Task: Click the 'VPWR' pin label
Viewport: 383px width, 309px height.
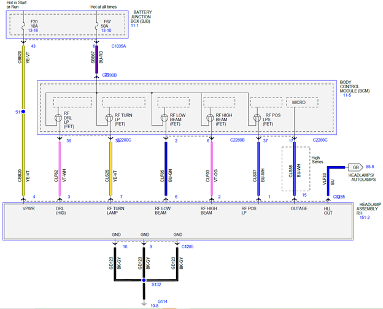Action: click(29, 208)
